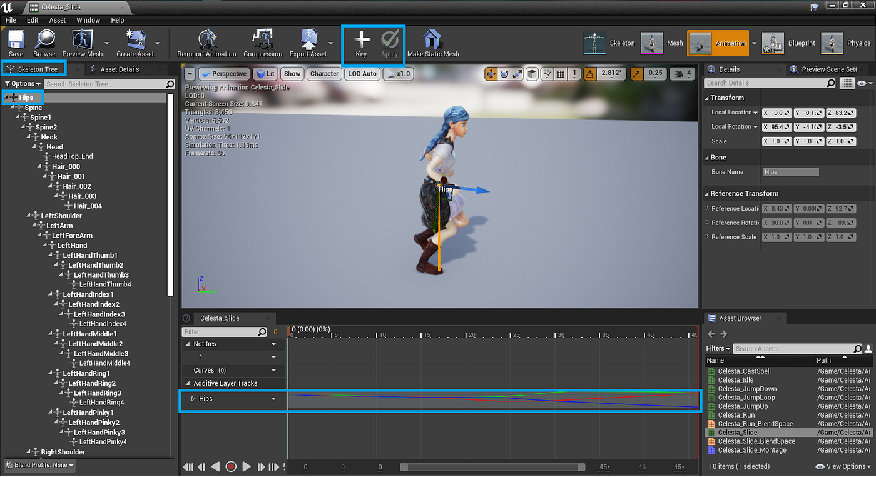Jump to the animation start frame
Viewport: 876px width, 477px height.
tap(188, 467)
